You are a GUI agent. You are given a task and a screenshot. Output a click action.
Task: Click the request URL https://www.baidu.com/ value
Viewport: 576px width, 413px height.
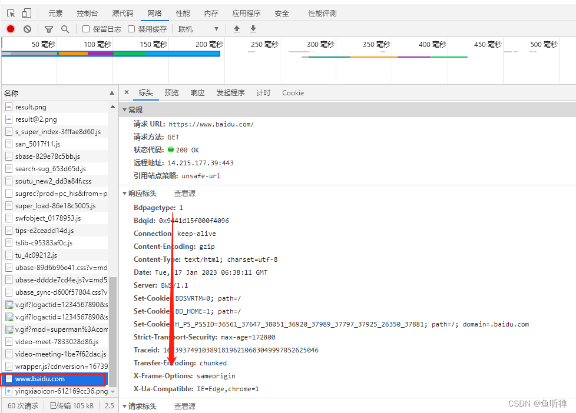tap(211, 125)
